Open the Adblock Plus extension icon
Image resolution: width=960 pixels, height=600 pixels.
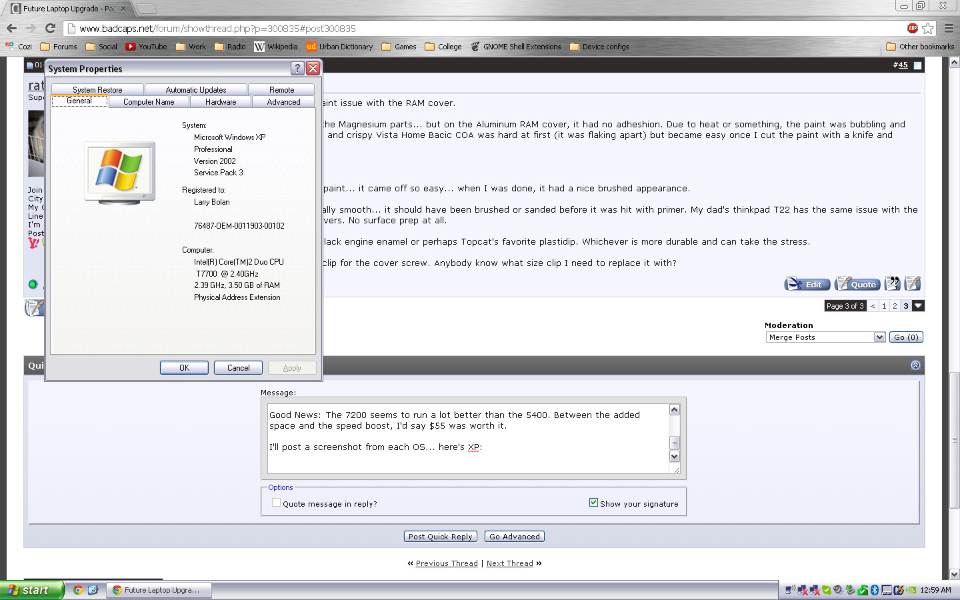click(913, 28)
